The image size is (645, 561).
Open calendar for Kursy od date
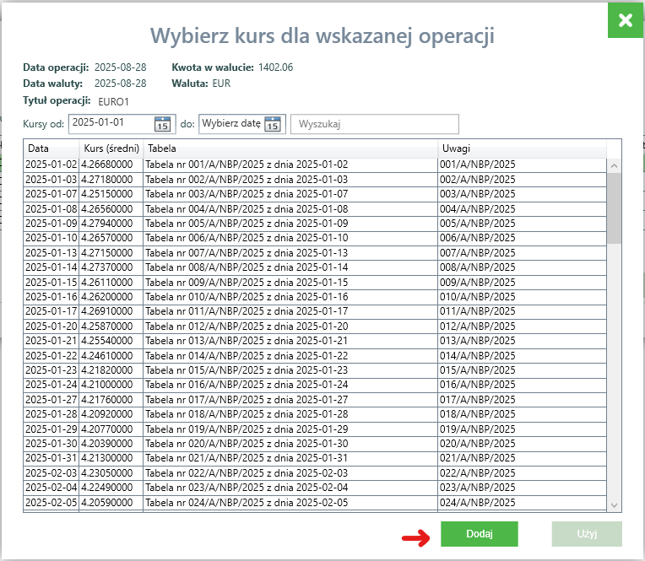click(x=162, y=124)
